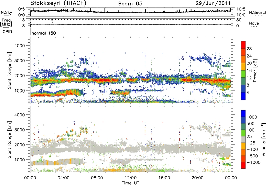Pick the bright blue bottom segment of power colorbar
Image resolution: width=267 pixels, height=185 pixels.
point(243,96)
